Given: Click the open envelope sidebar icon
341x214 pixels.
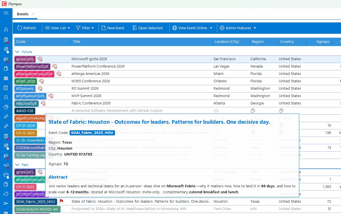Looking at the screenshot, I should 6,175.
